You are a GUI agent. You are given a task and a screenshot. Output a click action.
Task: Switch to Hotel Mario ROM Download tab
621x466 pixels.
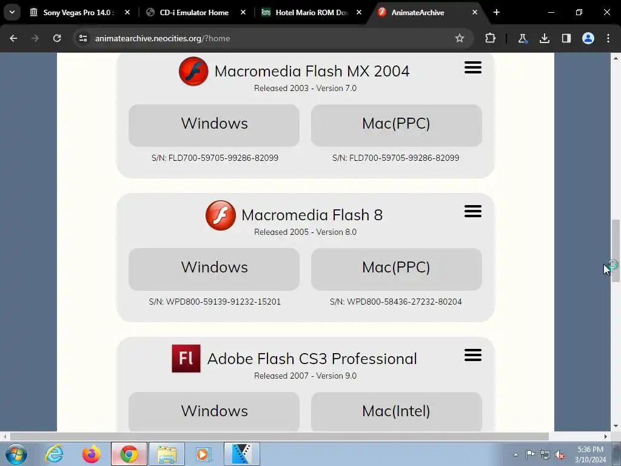tap(310, 13)
